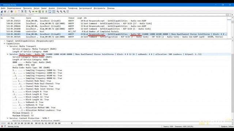Add a filter button with plus icon
The height and width of the screenshot is (131, 234).
233,15
